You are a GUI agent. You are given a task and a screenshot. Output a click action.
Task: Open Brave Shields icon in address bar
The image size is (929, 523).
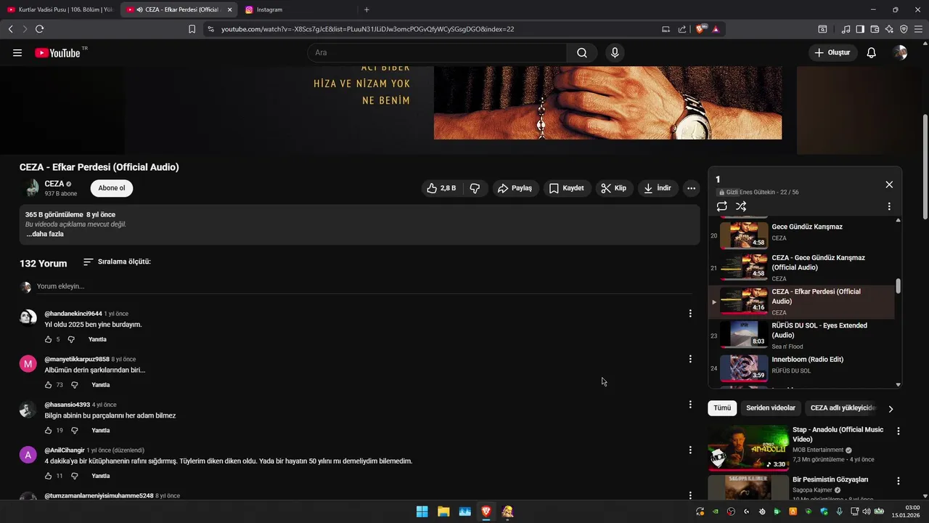pyautogui.click(x=700, y=29)
